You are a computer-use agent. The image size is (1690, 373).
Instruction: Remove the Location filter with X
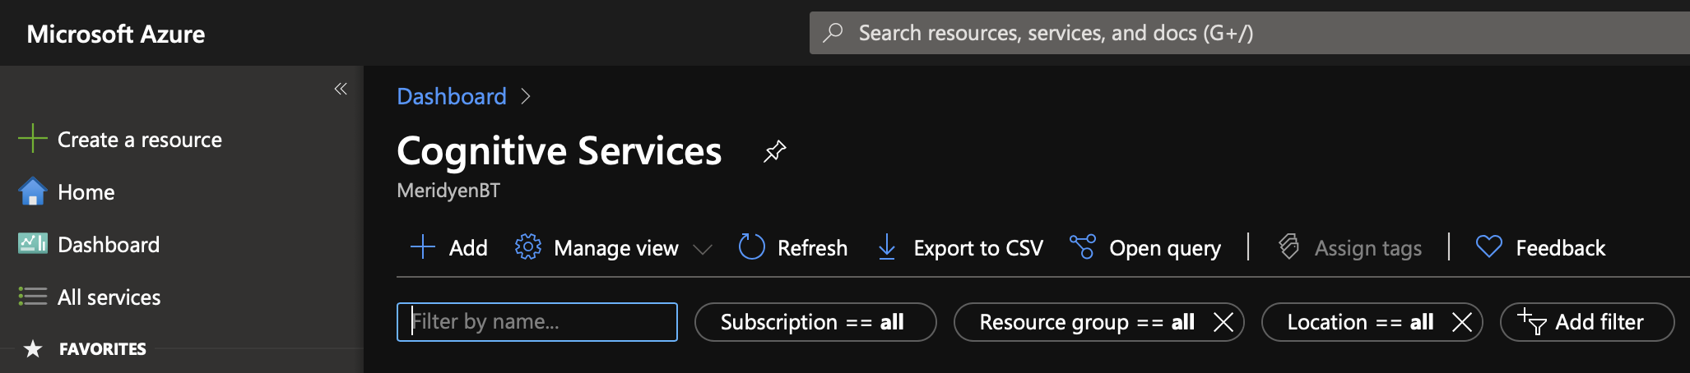click(1461, 322)
